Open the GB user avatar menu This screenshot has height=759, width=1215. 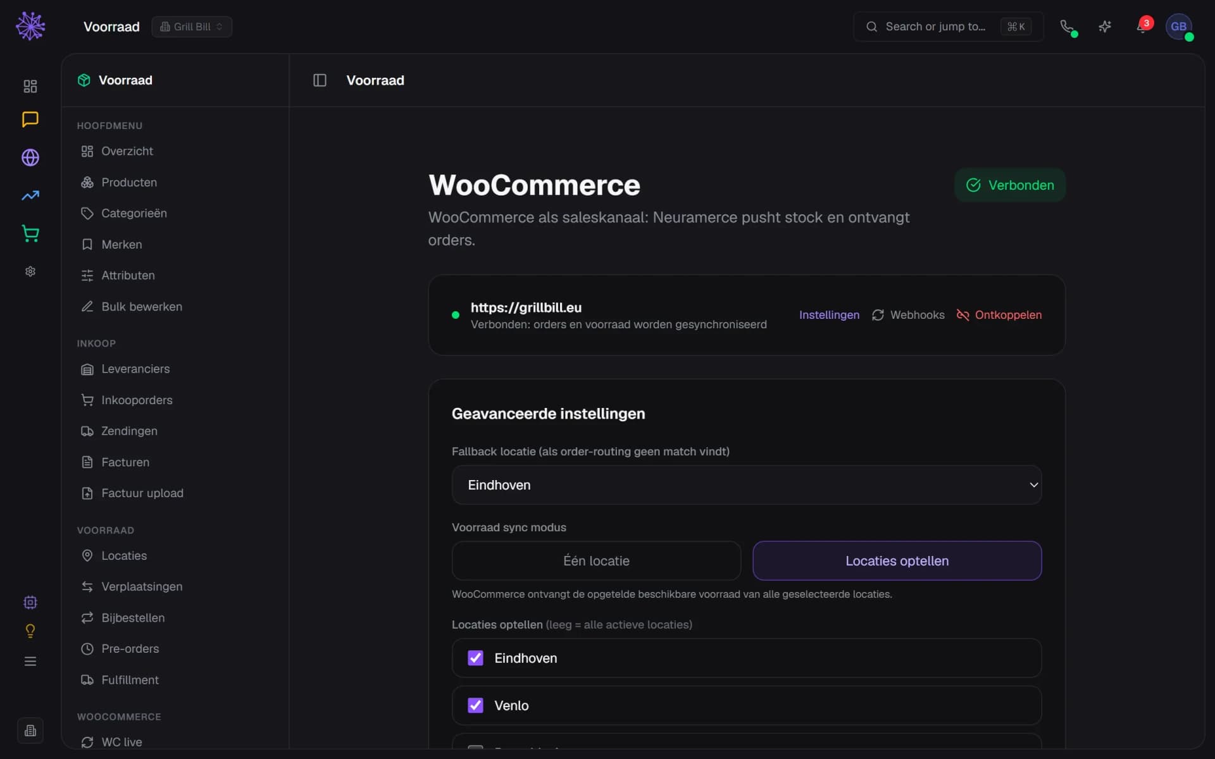point(1179,27)
